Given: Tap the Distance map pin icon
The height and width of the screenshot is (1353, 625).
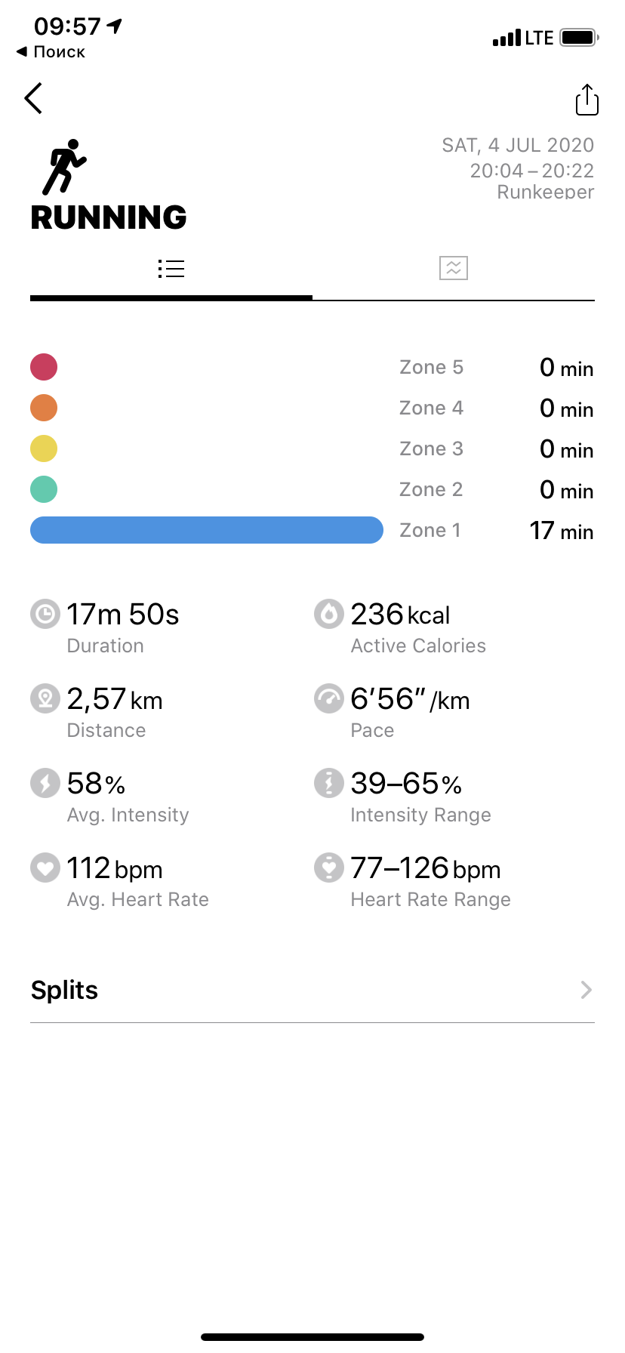Looking at the screenshot, I should click(x=45, y=698).
